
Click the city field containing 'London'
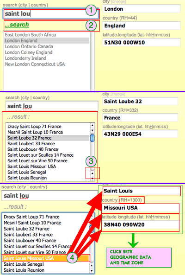[142, 9]
